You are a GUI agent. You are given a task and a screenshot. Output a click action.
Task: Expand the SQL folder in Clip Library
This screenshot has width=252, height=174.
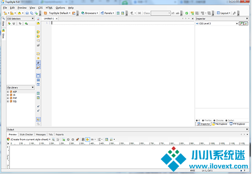[x=8, y=101]
